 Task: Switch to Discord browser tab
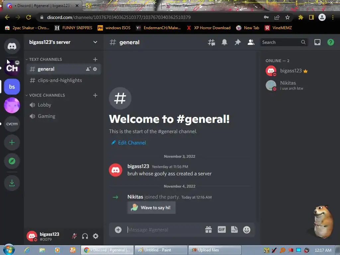[42, 6]
